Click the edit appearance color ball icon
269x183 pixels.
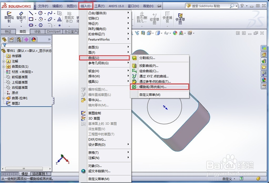[x=175, y=33]
